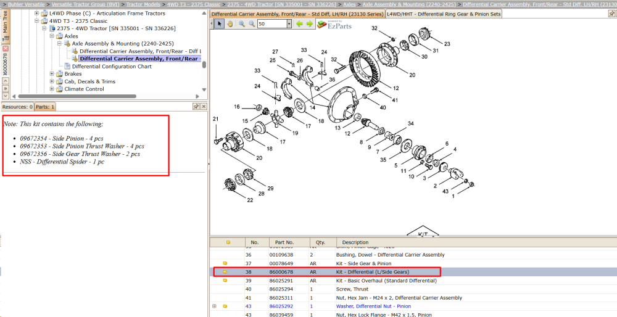Select the Bushing, Dowel row 36
The image size is (617, 317).
pos(413,255)
